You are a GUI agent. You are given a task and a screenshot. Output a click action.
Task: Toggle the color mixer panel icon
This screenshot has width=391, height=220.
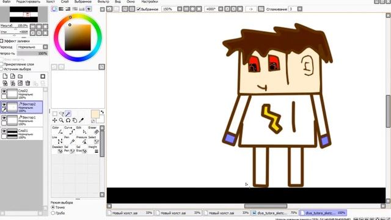click(75, 9)
